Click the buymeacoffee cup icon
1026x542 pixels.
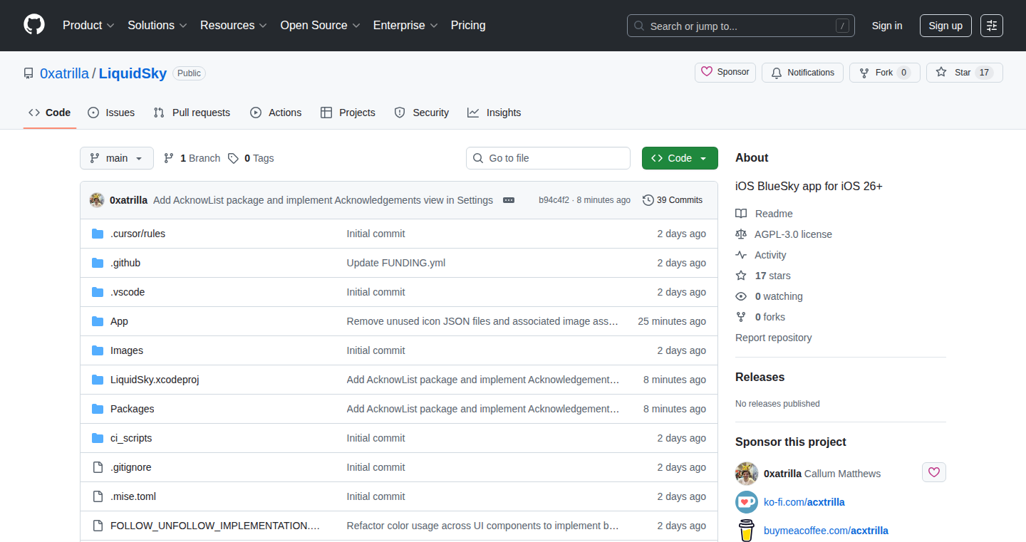tap(747, 531)
